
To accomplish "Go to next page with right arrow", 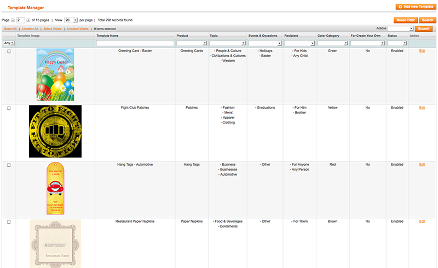I will [x=28, y=20].
